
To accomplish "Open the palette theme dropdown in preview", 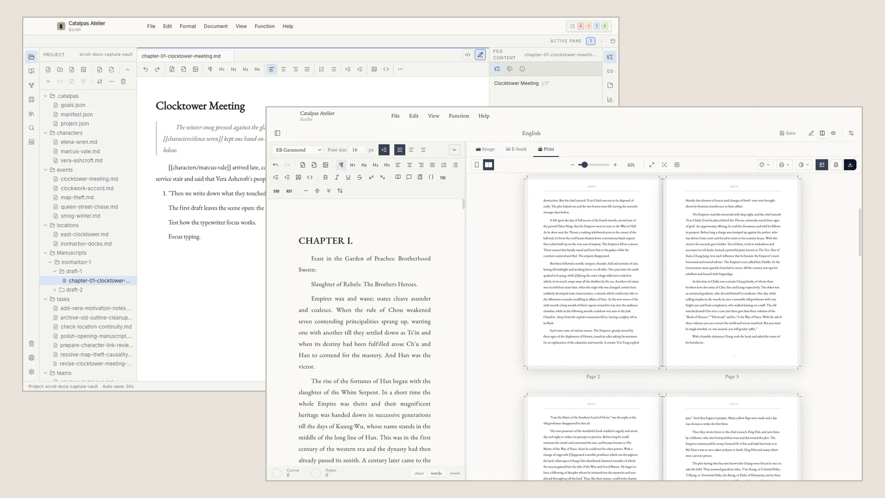I will coord(764,165).
